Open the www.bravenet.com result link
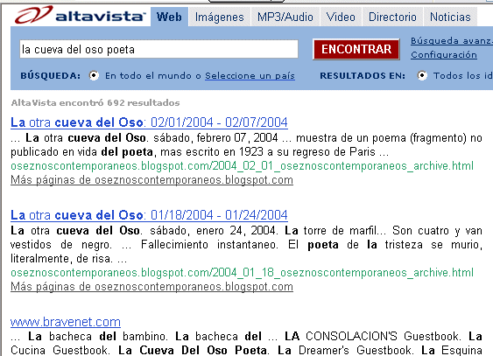The height and width of the screenshot is (356, 493). (x=66, y=322)
